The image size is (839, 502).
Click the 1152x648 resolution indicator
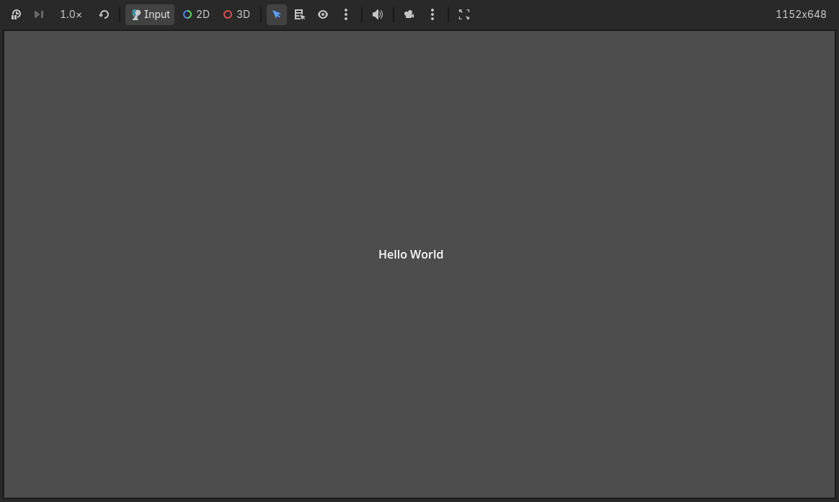pyautogui.click(x=801, y=14)
